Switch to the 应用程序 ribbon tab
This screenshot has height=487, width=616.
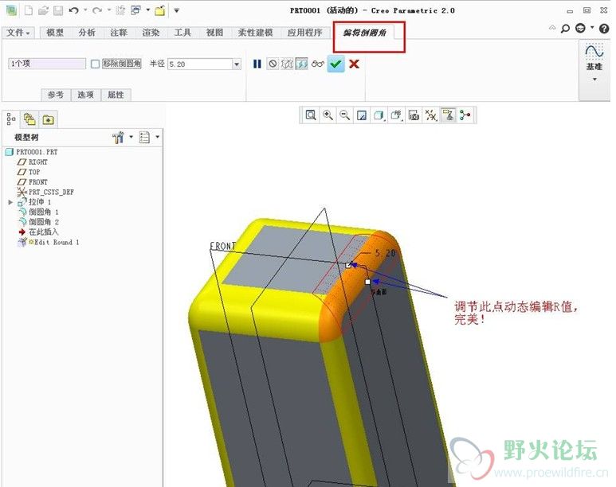pyautogui.click(x=305, y=33)
